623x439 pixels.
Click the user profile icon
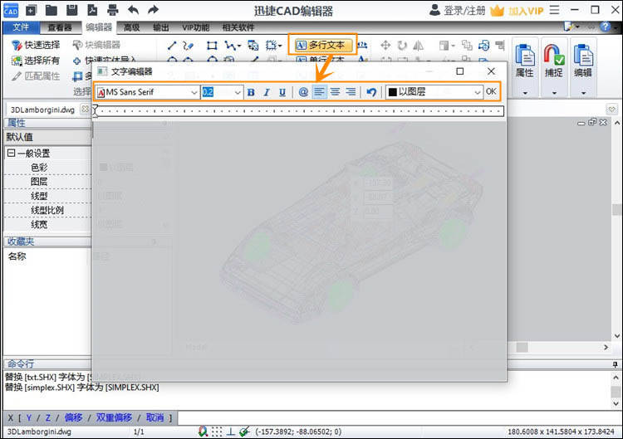click(x=434, y=10)
